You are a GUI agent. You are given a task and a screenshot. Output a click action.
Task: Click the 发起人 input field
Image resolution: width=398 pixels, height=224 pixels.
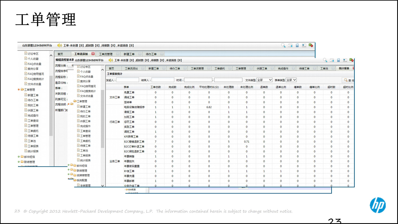(128, 80)
